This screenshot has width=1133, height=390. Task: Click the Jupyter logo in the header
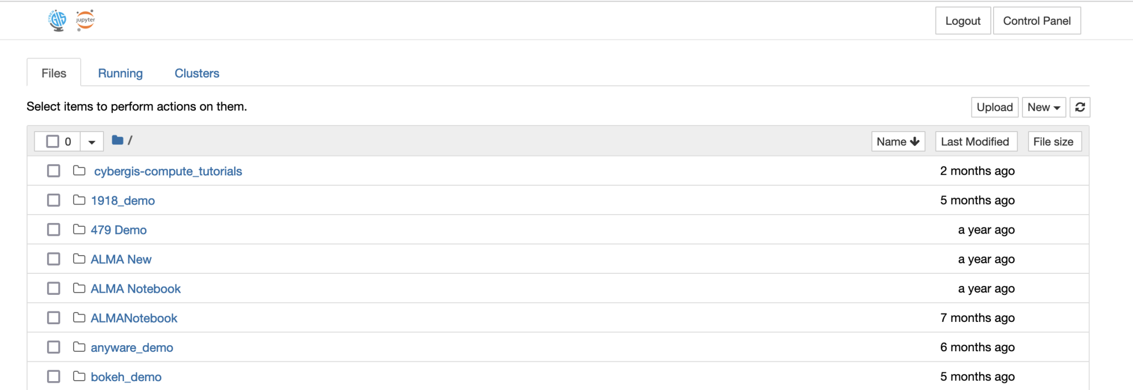[x=85, y=20]
